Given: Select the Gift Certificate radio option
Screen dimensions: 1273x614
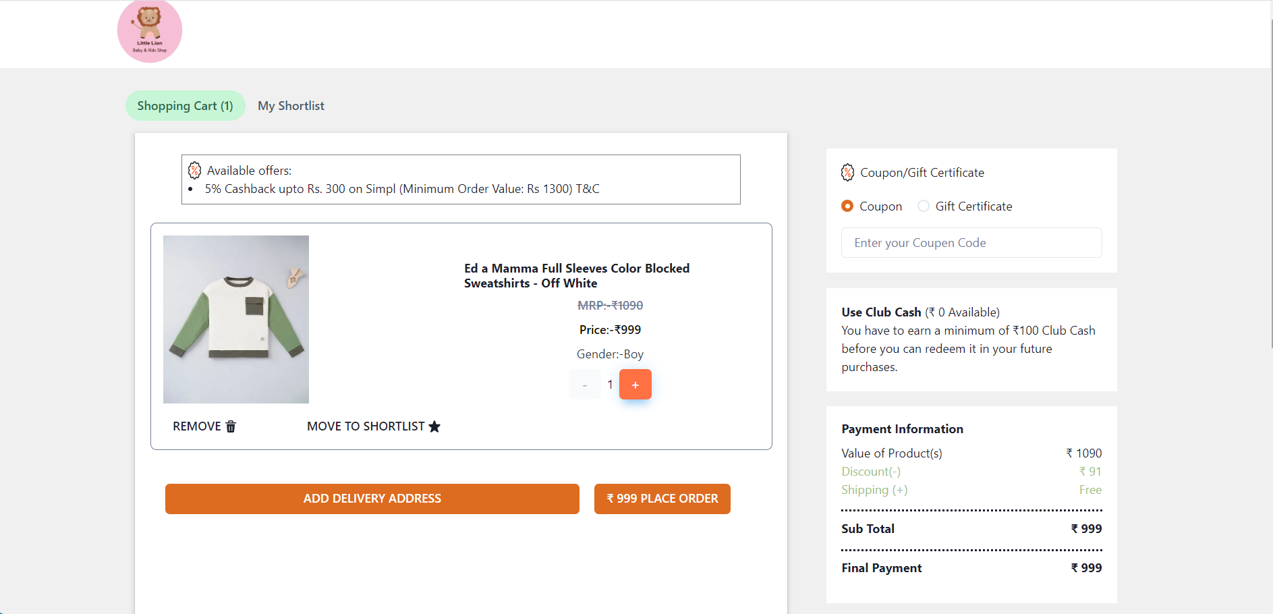Looking at the screenshot, I should pyautogui.click(x=924, y=206).
